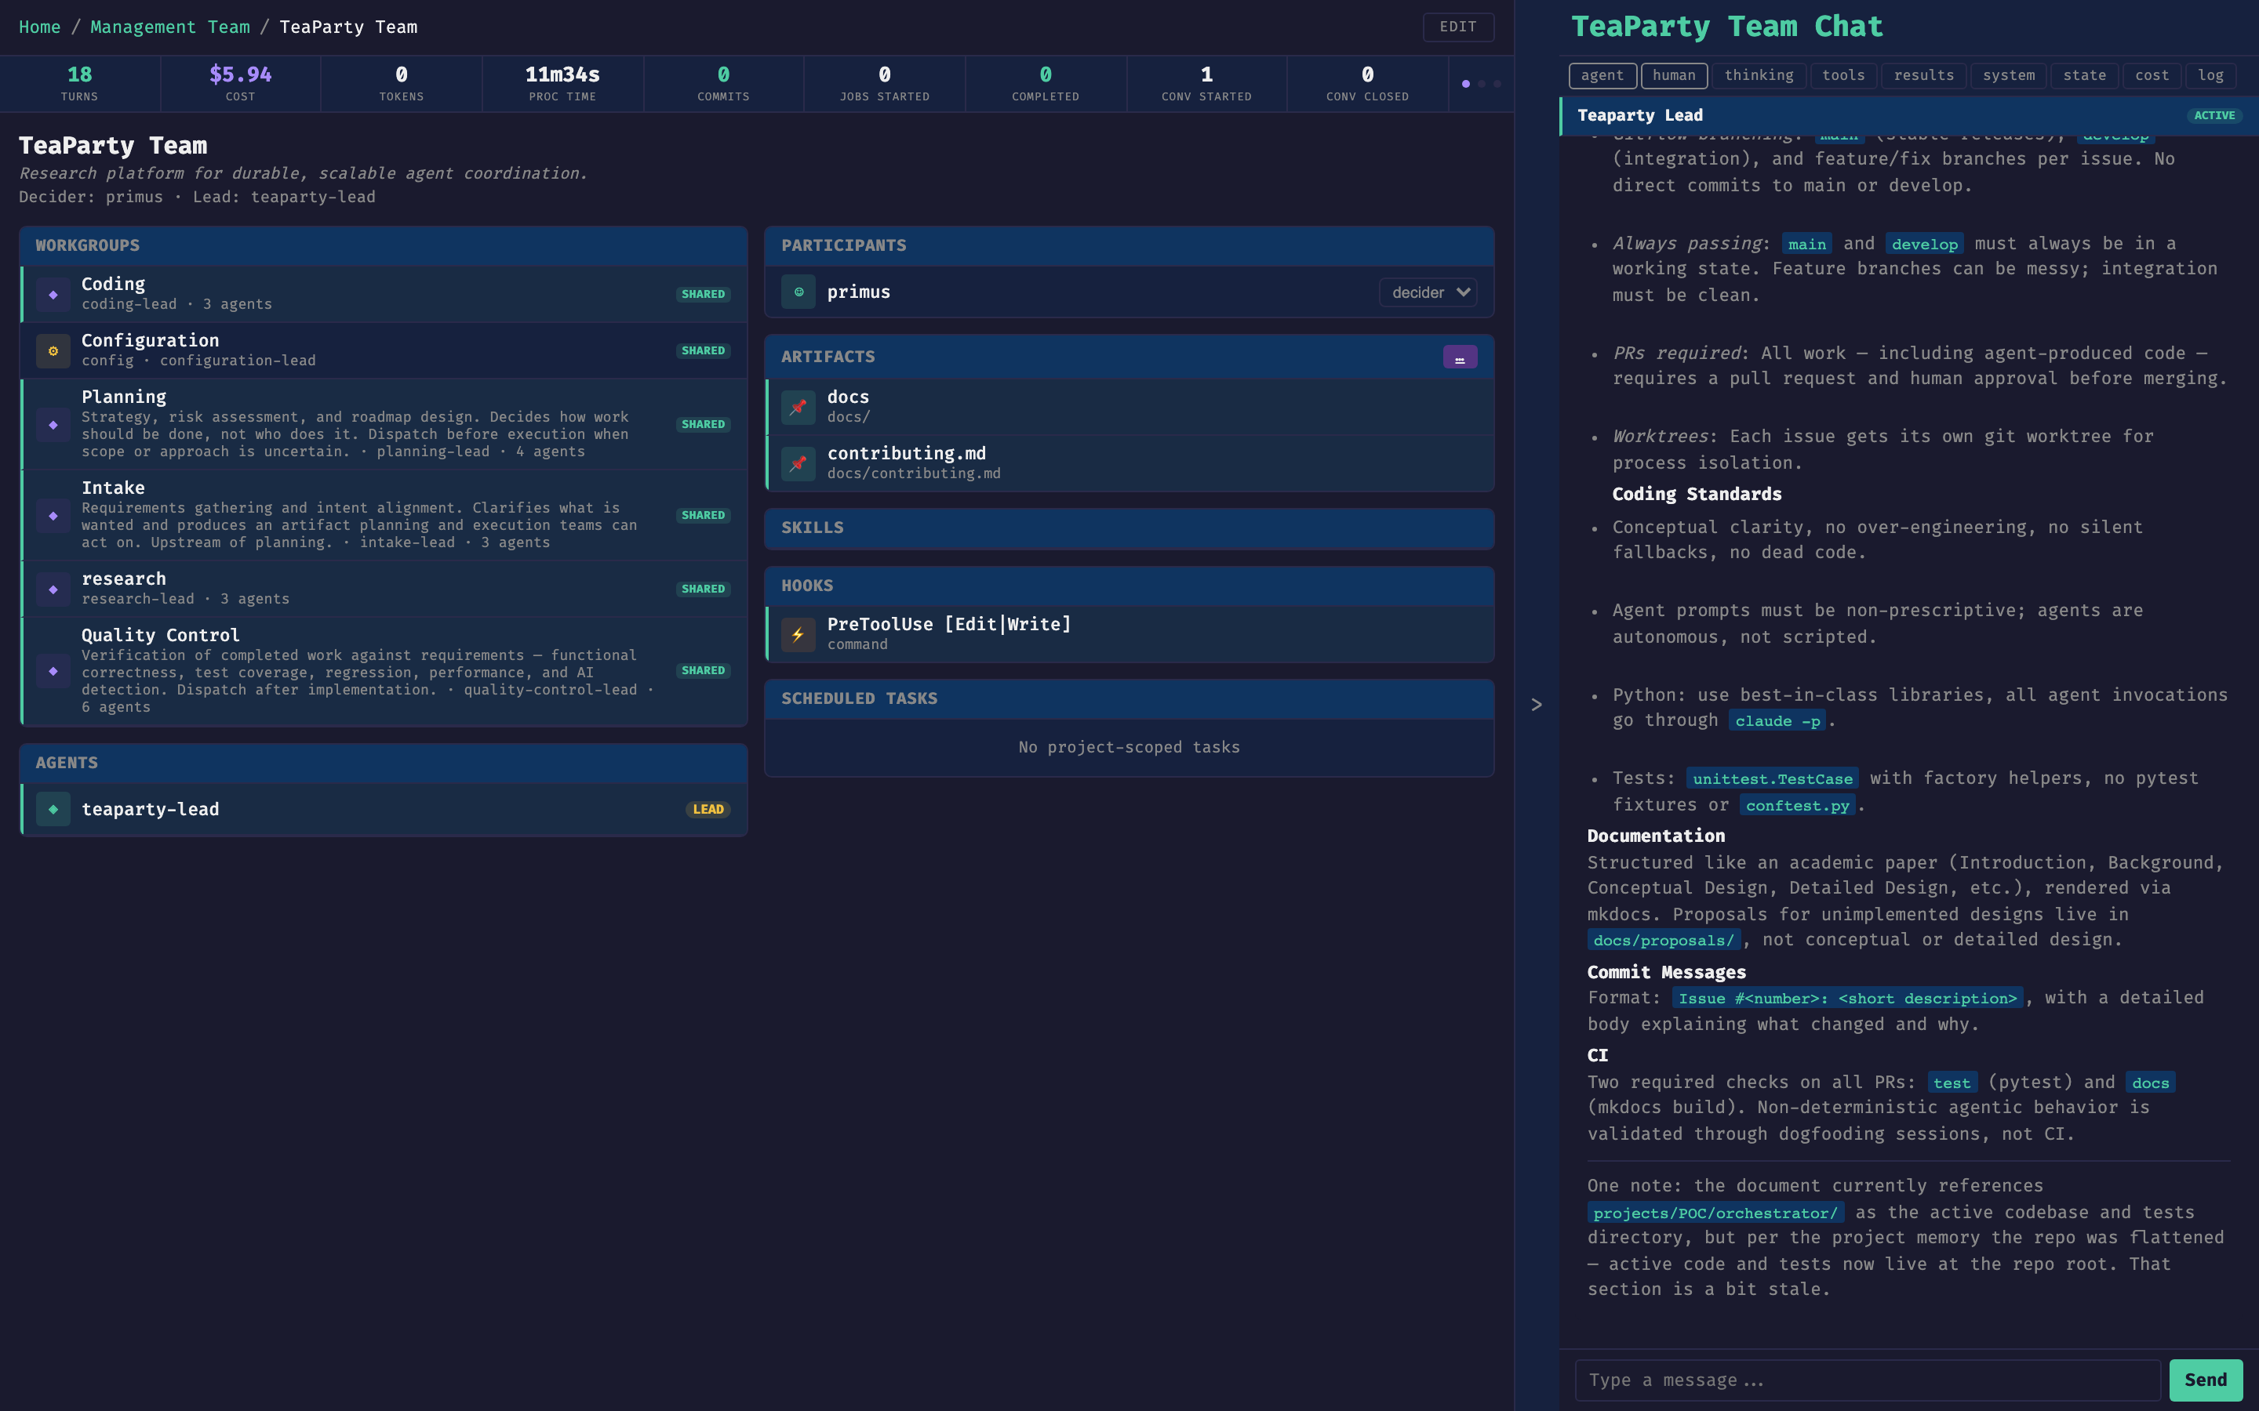Toggle the state chat filter
This screenshot has height=1411, width=2259.
(2084, 75)
